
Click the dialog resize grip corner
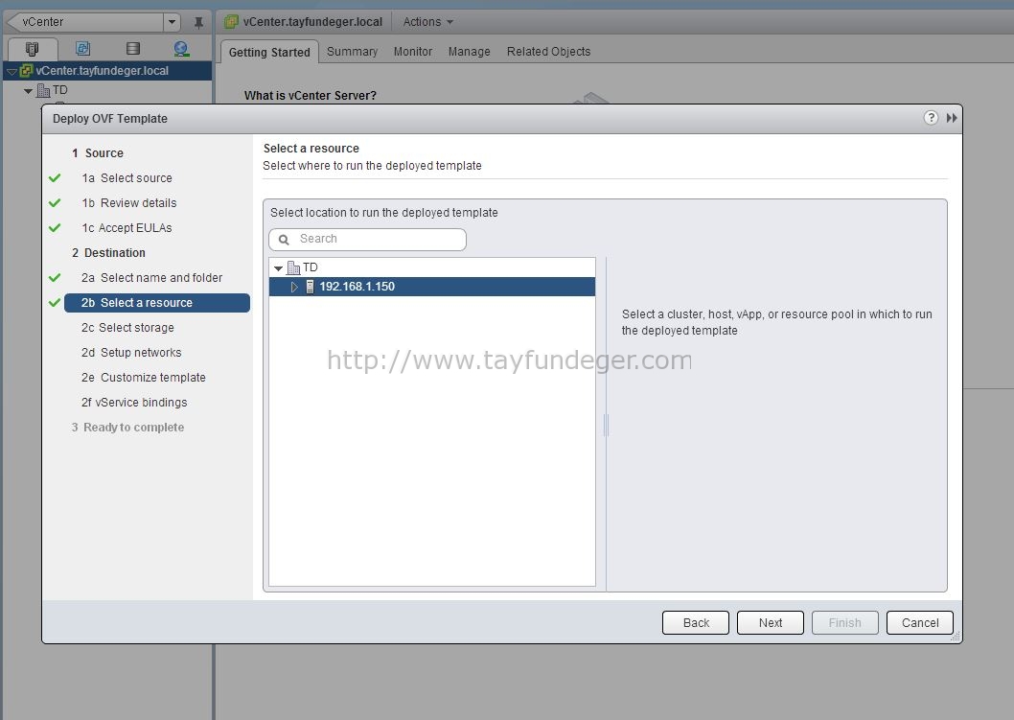pos(956,637)
